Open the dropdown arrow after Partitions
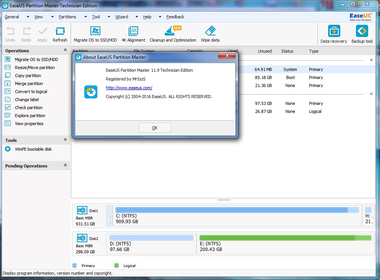Screen dimensions: 380x280 pyautogui.click(x=85, y=17)
